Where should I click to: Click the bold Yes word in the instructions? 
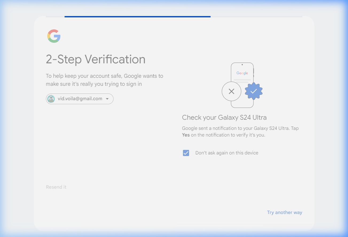coord(186,135)
